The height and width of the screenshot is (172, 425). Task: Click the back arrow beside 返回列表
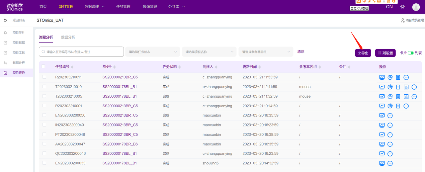point(5,20)
